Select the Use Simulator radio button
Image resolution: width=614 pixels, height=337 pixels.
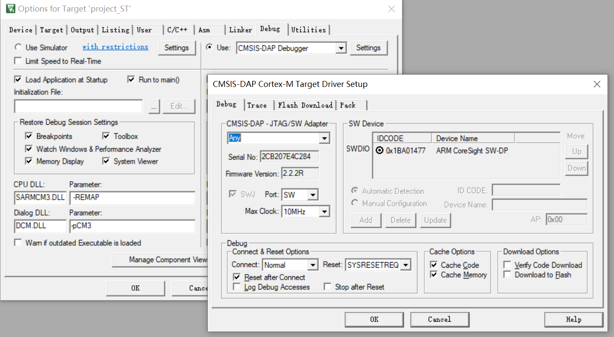click(x=18, y=48)
